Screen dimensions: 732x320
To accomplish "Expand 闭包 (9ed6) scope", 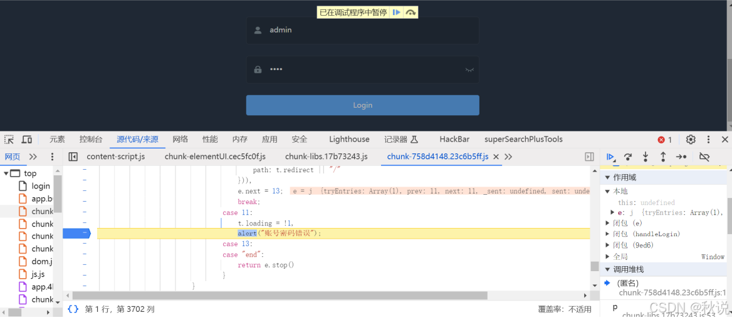I will click(607, 245).
